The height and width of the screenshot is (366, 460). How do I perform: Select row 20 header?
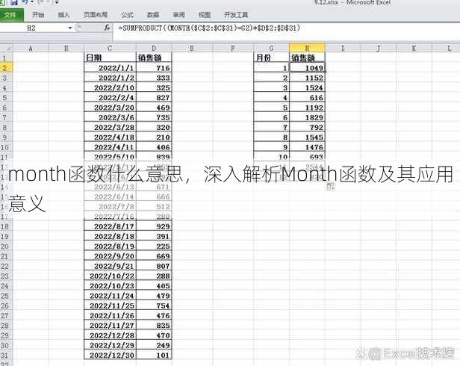coord(6,246)
